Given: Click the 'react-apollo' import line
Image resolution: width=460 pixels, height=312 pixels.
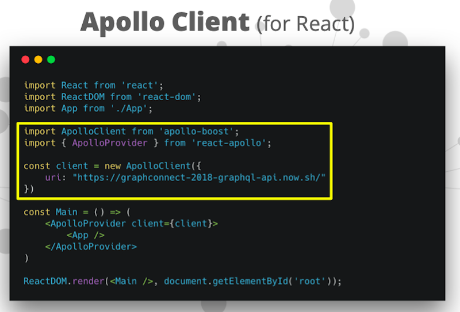Looking at the screenshot, I should pos(147,143).
